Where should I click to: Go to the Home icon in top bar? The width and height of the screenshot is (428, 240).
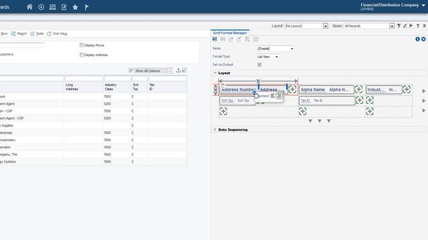pyautogui.click(x=29, y=7)
